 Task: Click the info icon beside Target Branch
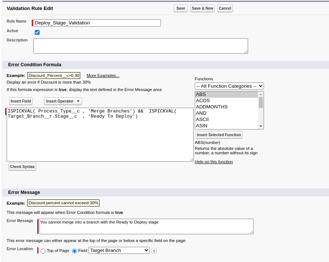(154, 251)
